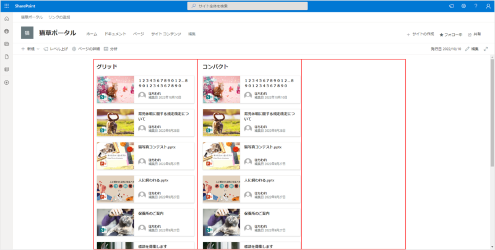Open the lists icon in left sidebar
Image resolution: width=495 pixels, height=250 pixels.
(x=6, y=69)
